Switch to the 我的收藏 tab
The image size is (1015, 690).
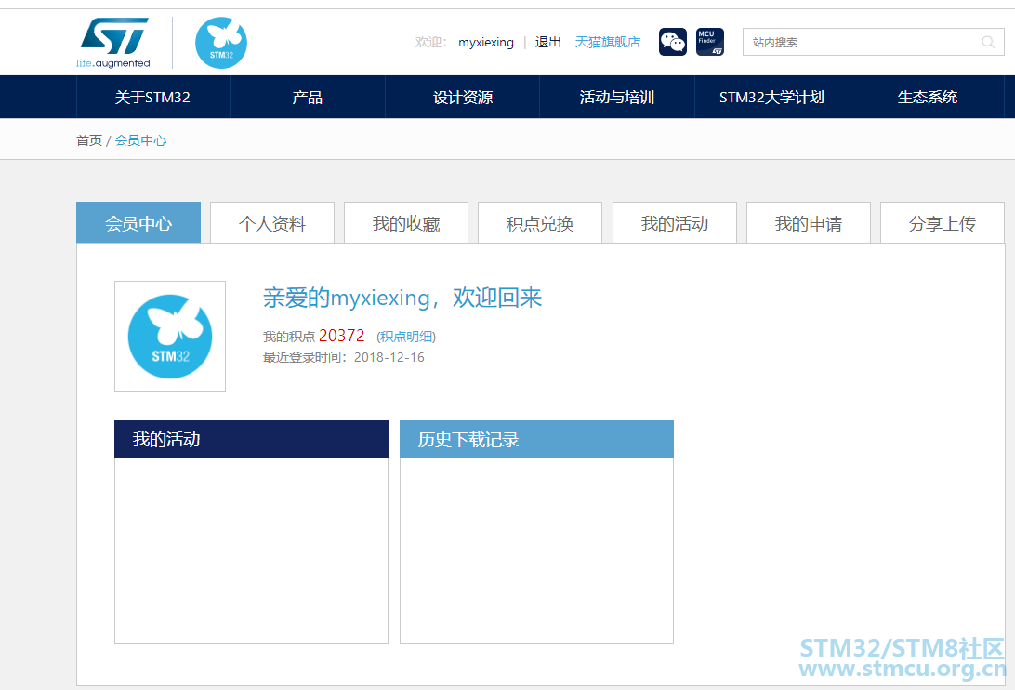click(x=406, y=223)
